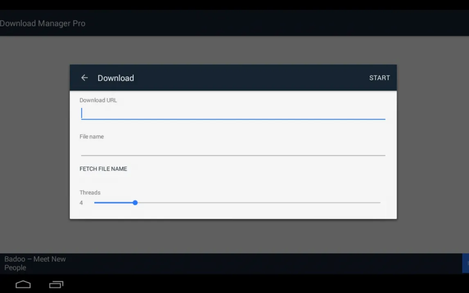Click the Download dialog title text

115,78
